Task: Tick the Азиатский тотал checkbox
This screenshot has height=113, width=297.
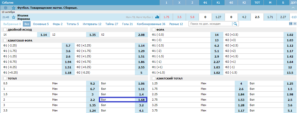Action: pyautogui.click(x=153, y=78)
